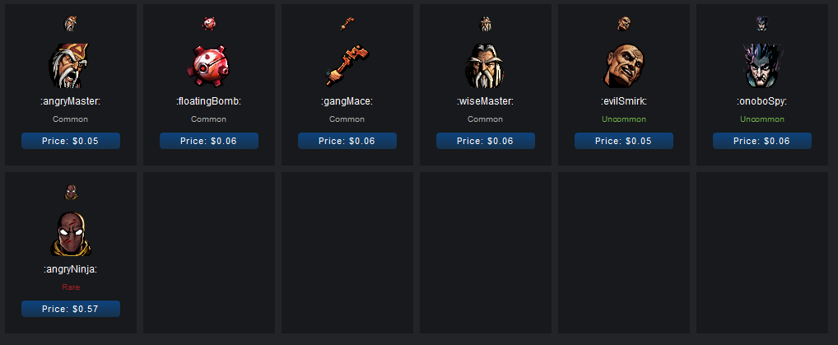Click the large onoboSpy emoticon
Image resolution: width=838 pixels, height=345 pixels.
pyautogui.click(x=762, y=66)
